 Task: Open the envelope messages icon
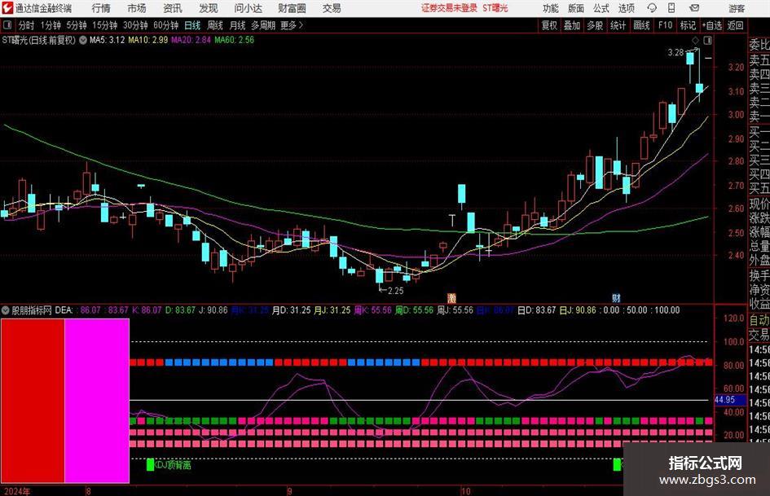pos(694,8)
